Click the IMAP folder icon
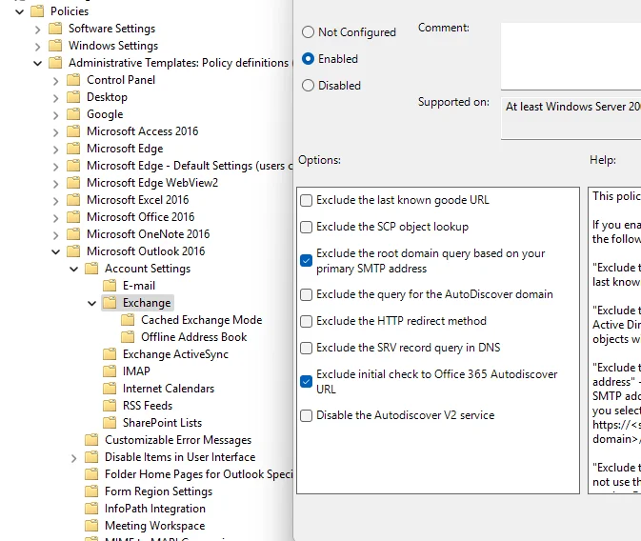 click(110, 371)
